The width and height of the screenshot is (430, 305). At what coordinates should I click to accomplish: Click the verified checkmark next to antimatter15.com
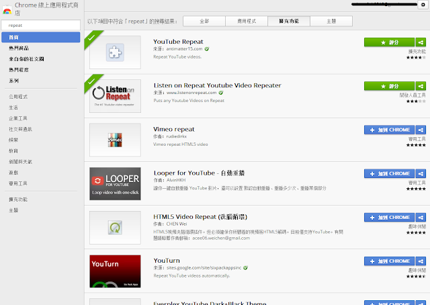[207, 49]
